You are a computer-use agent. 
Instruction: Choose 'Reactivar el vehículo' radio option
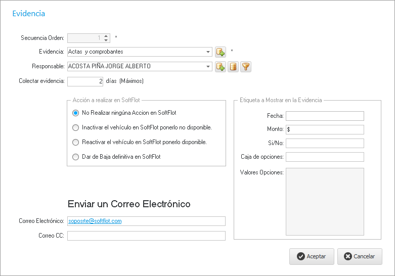pos(76,142)
